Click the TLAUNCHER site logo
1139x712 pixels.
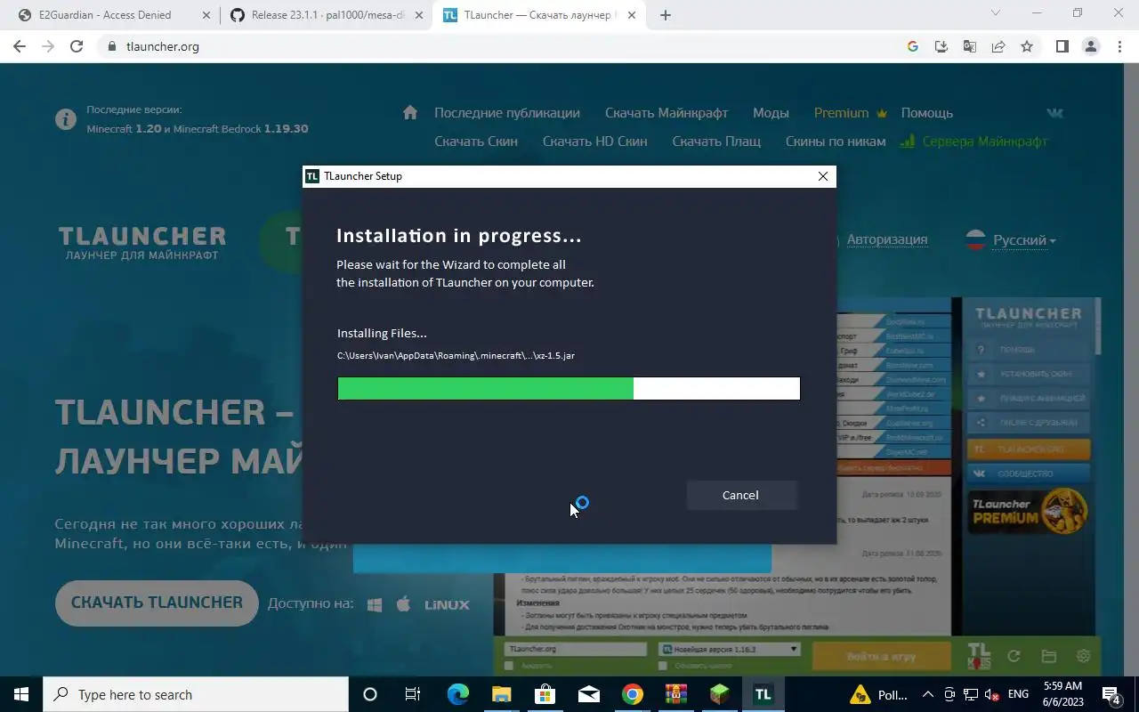142,242
